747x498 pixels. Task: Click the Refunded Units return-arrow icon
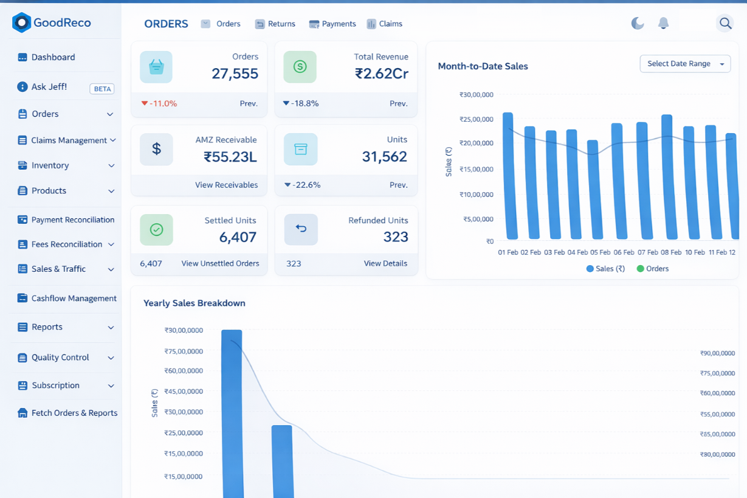point(301,229)
